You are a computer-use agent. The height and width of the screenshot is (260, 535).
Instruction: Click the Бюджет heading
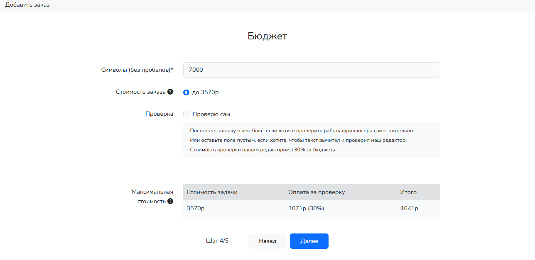pos(267,36)
